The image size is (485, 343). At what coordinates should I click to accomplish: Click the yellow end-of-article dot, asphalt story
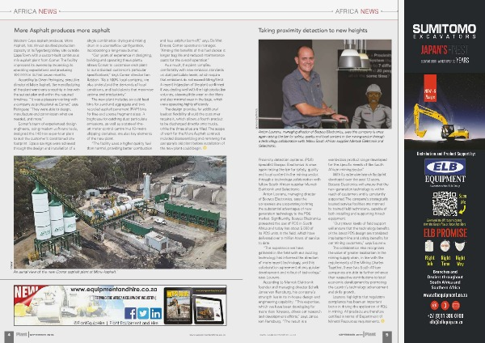[205, 148]
